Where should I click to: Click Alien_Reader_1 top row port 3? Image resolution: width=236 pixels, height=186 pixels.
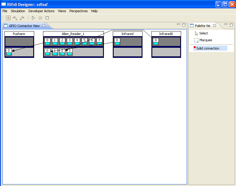[x=70, y=42]
